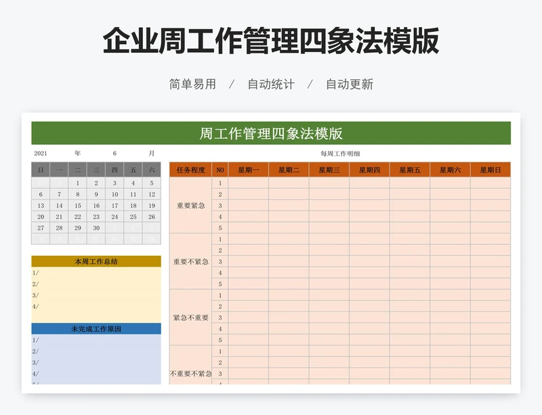Click date 30 in the mini calendar

tap(96, 228)
